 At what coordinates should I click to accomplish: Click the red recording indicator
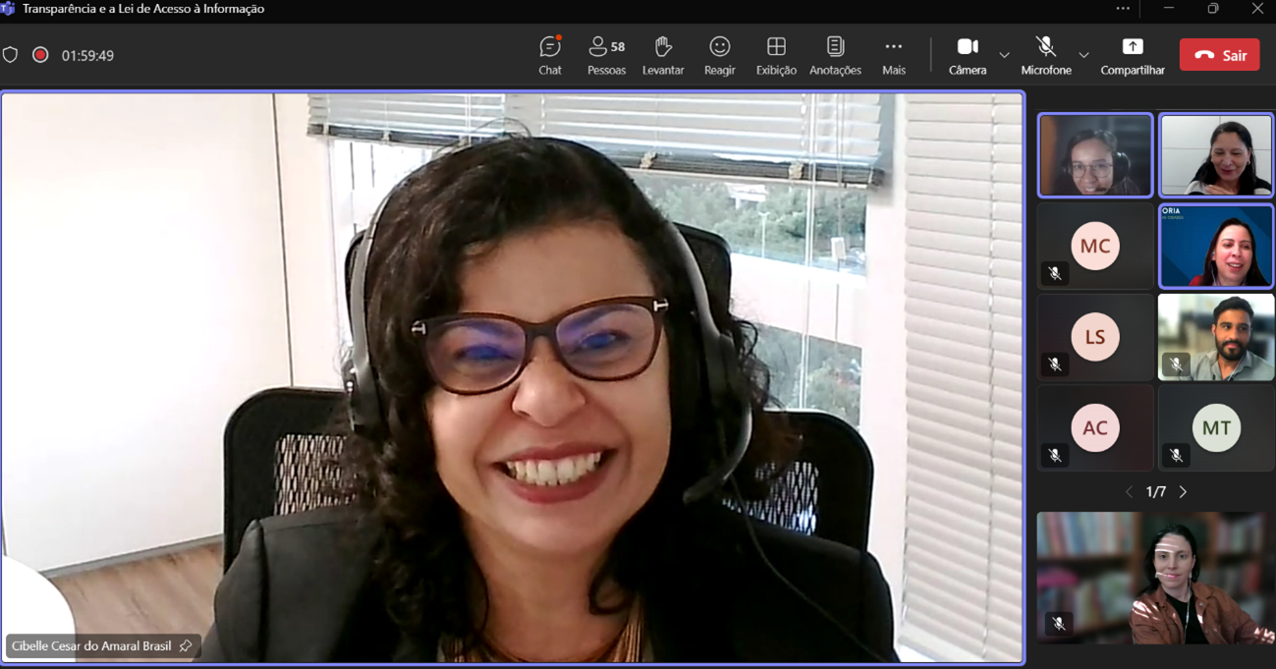coord(40,55)
